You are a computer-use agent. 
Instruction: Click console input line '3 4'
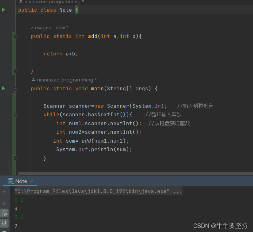[19, 217]
